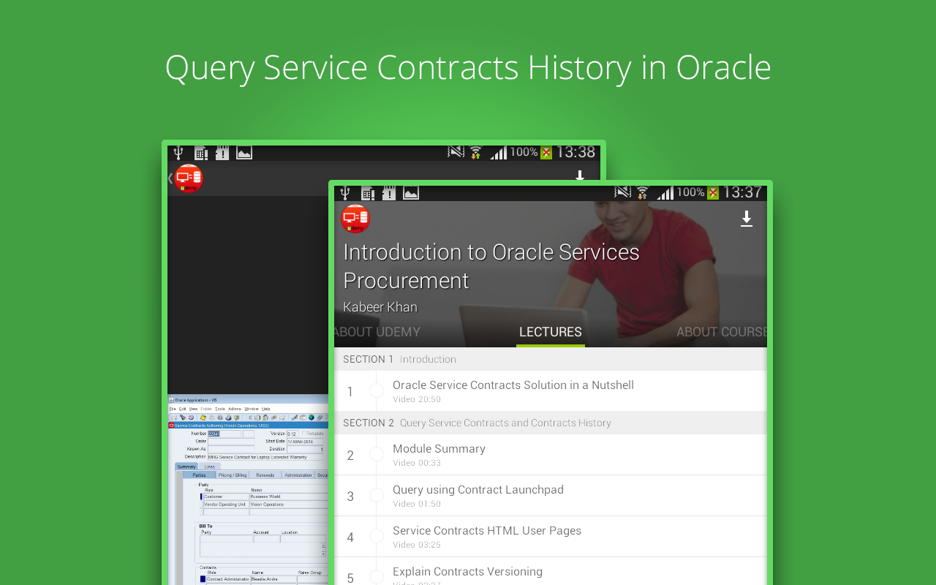Screen dimensions: 936x585
Task: Select the LECTURES tab
Action: pyautogui.click(x=551, y=332)
